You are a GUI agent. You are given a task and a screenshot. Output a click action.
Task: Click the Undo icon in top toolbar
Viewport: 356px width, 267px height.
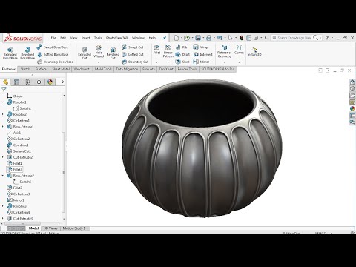[x=220, y=38]
